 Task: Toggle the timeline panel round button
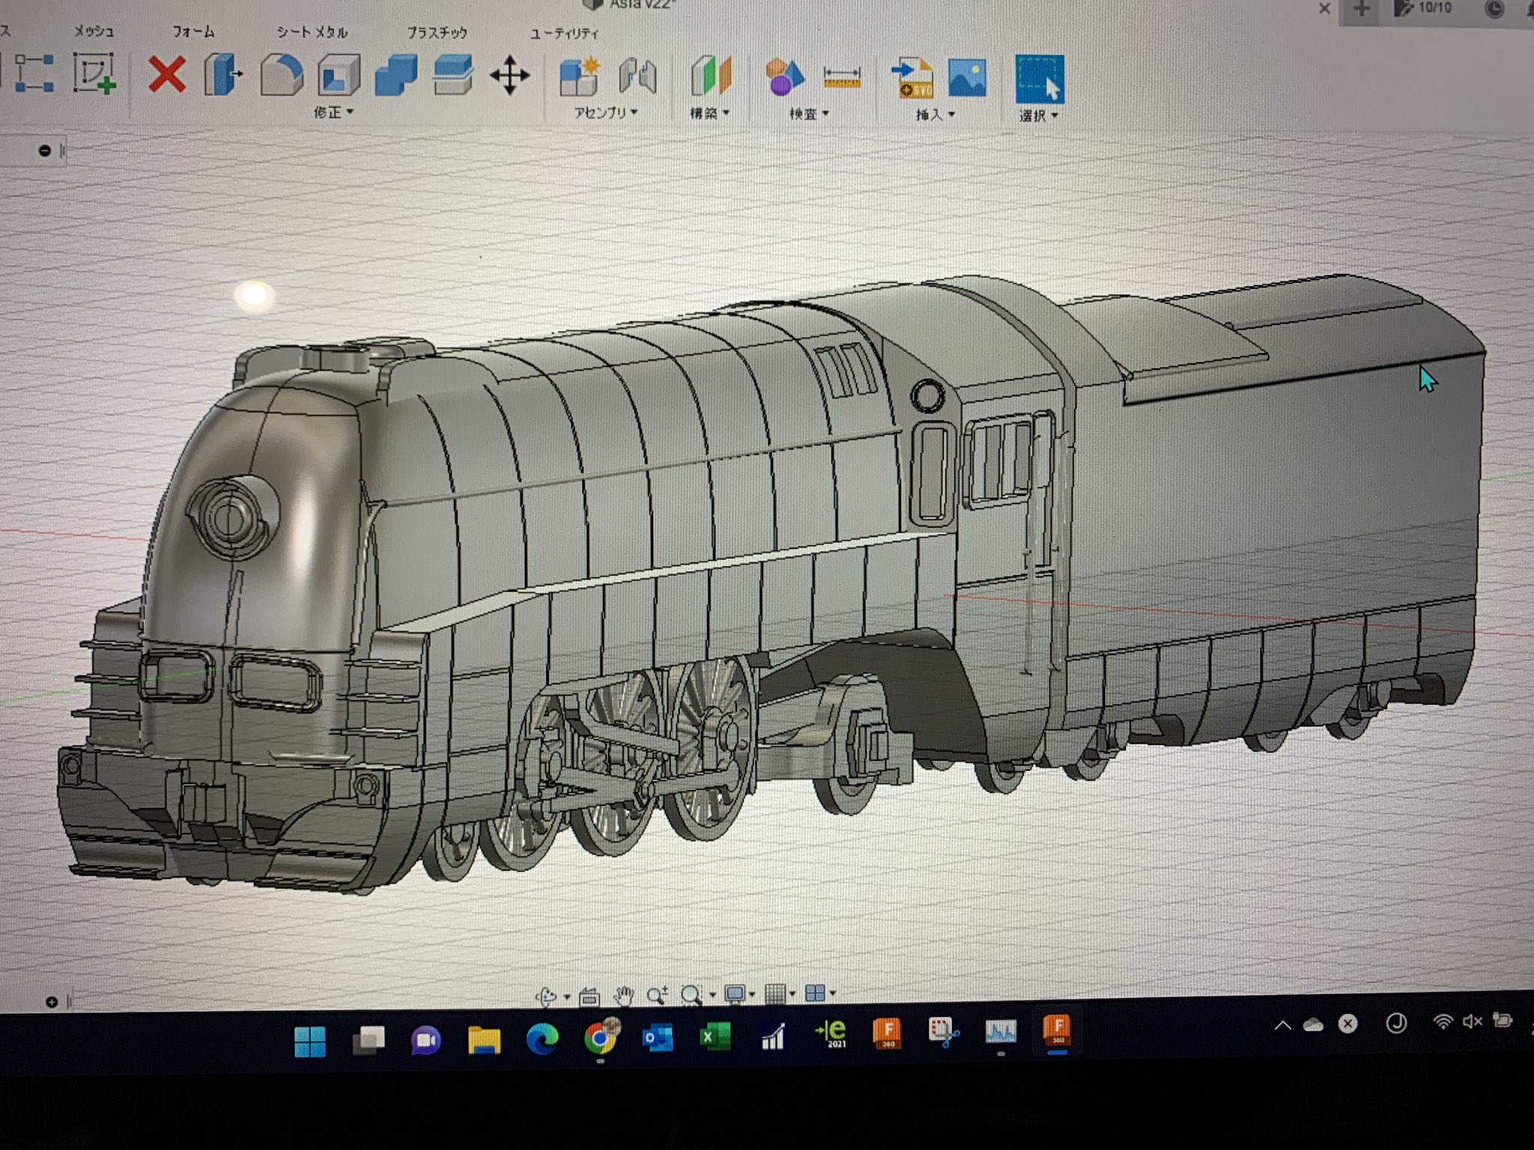click(x=51, y=1002)
